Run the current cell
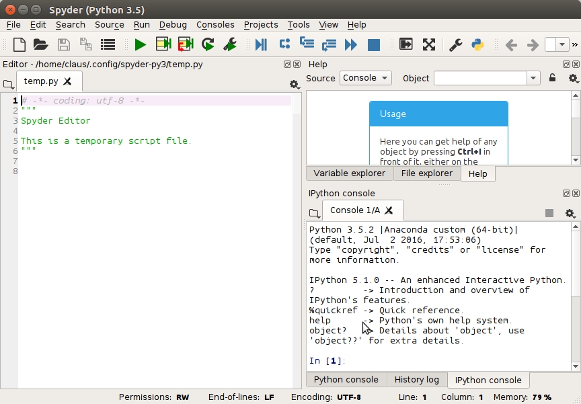Viewport: 581px width, 404px height. (x=163, y=45)
